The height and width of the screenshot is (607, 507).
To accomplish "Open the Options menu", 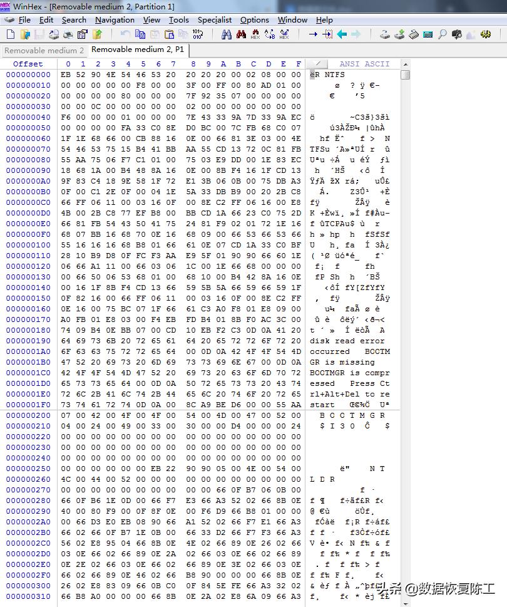I will tap(255, 20).
